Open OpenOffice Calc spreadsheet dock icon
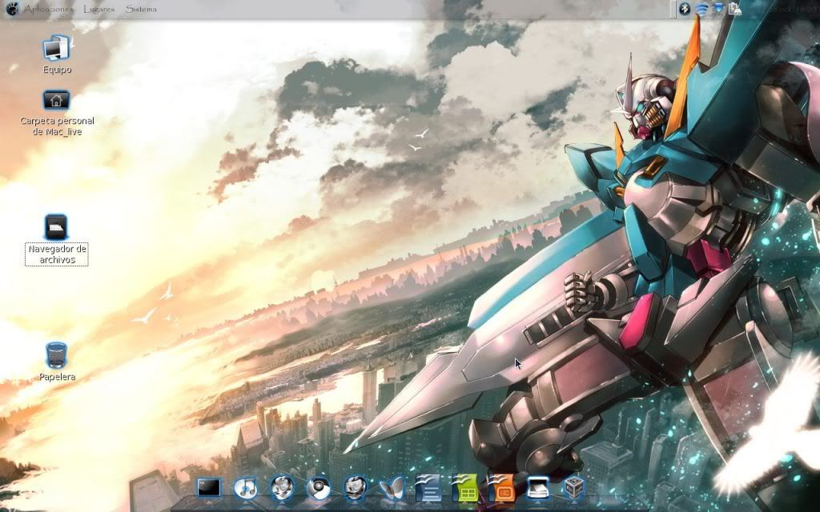This screenshot has height=512, width=820. (465, 488)
